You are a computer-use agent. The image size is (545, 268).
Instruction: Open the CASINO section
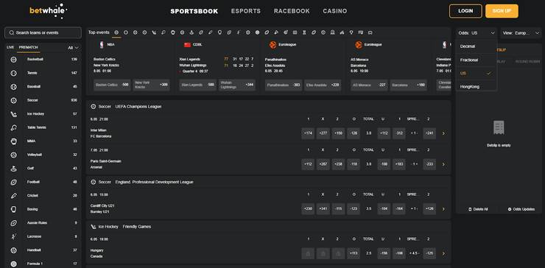point(334,11)
